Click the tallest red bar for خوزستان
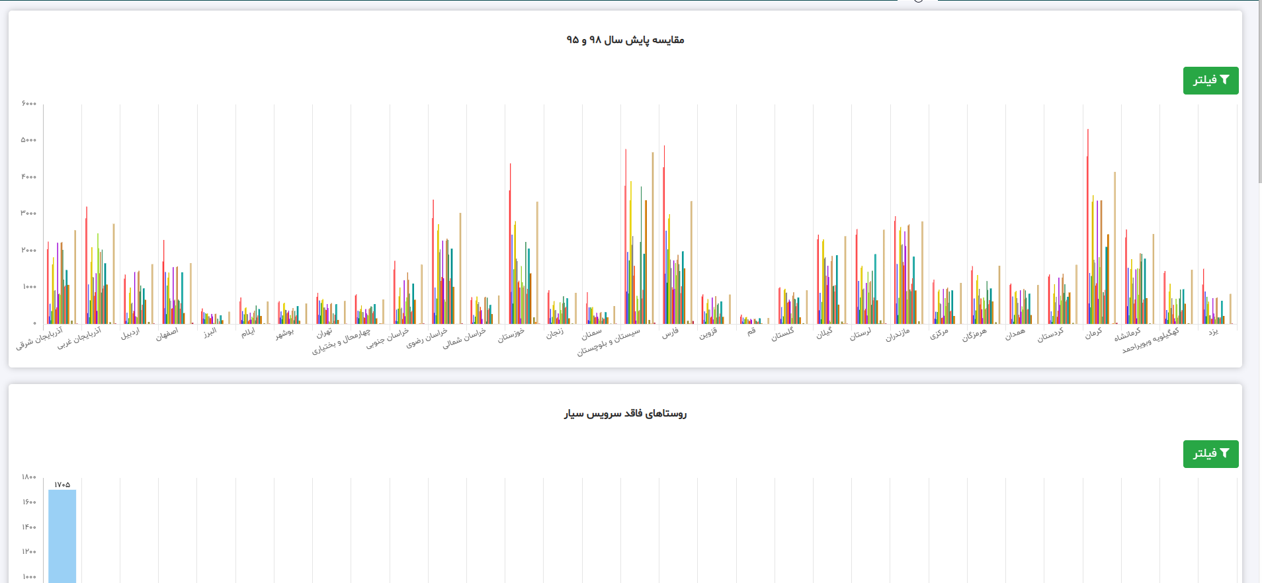Image resolution: width=1262 pixels, height=583 pixels. click(510, 245)
